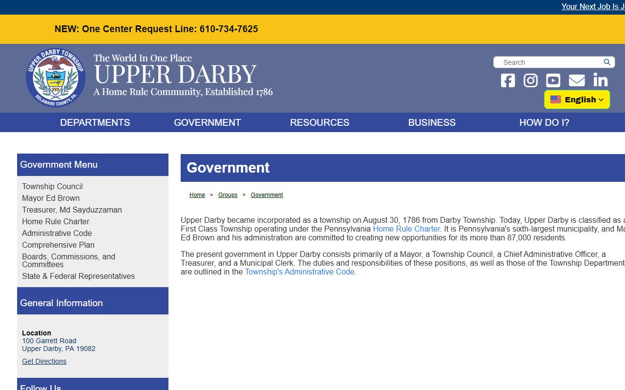Image resolution: width=625 pixels, height=390 pixels.
Task: Click the Get Directions link
Action: [44, 361]
